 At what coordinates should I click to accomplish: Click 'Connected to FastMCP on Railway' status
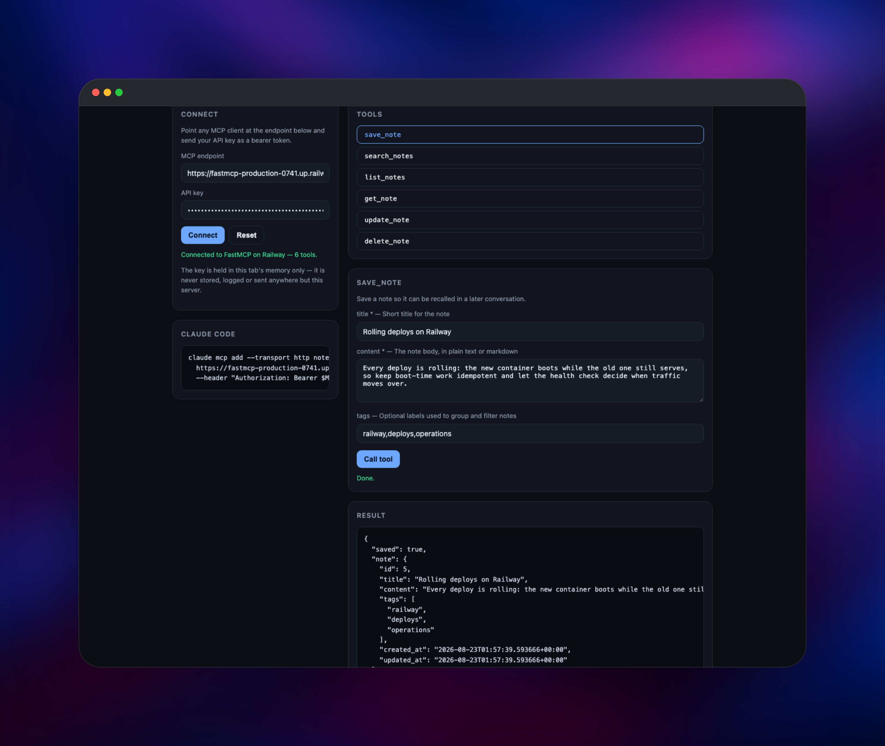[x=249, y=255]
